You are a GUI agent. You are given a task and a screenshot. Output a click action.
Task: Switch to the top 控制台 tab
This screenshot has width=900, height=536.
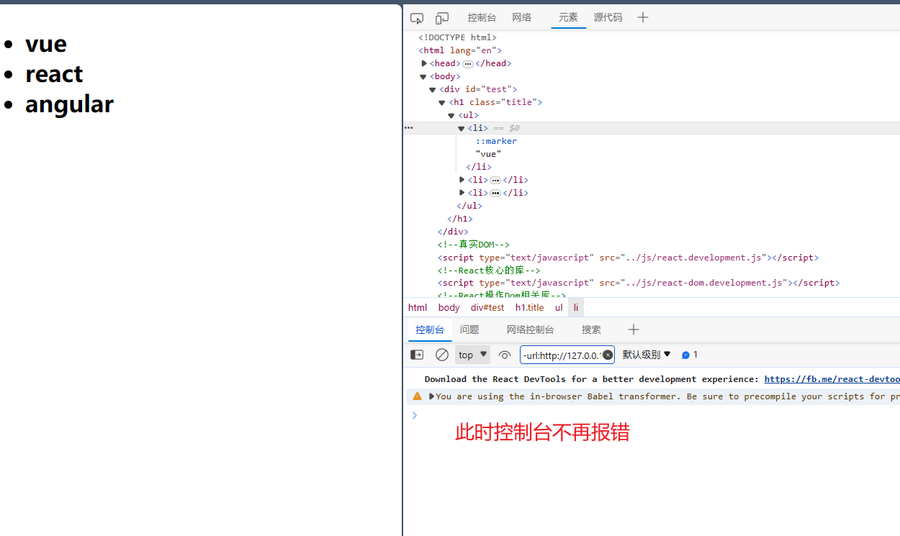point(482,17)
